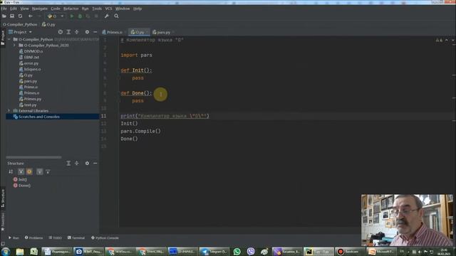Viewport: 456px width, 256px height.
Task: Click the Structure stripe button on left edge
Action: click(x=3, y=198)
